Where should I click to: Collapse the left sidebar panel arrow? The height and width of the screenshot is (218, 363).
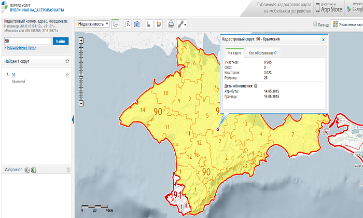click(73, 119)
